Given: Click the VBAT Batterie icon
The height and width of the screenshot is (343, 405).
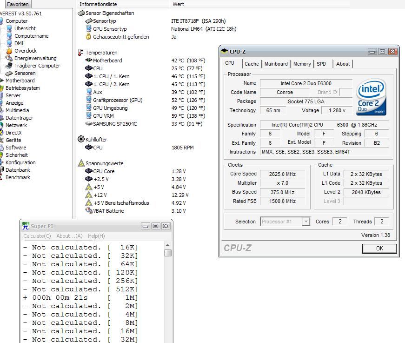Looking at the screenshot, I should [89, 210].
